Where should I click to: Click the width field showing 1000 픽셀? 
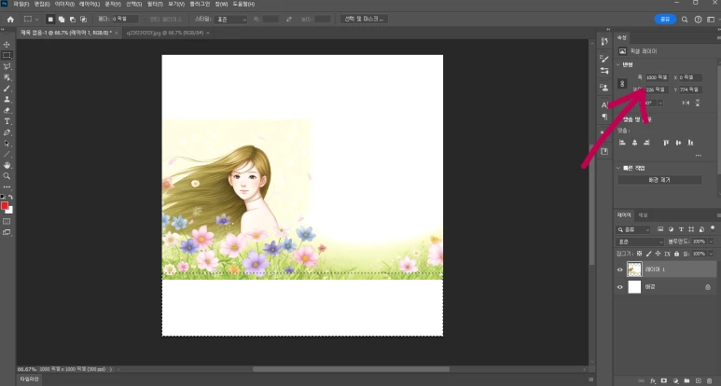[x=657, y=77]
